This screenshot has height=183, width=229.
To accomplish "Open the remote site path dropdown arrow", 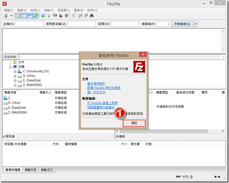I will click(x=223, y=57).
